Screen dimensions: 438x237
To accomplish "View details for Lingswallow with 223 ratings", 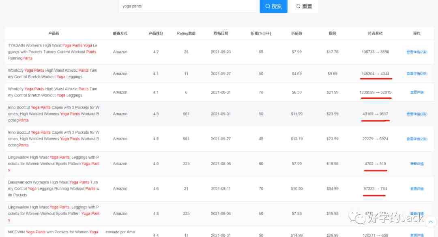I will 417,164.
